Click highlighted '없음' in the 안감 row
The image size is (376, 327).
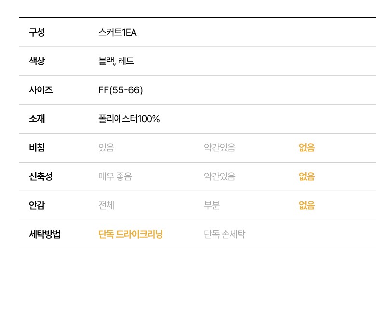pyautogui.click(x=307, y=205)
